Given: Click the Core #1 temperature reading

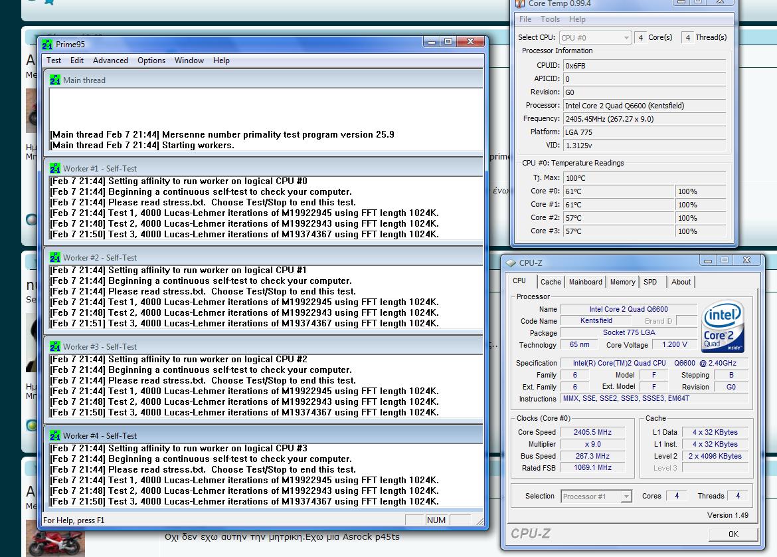Looking at the screenshot, I should (618, 205).
